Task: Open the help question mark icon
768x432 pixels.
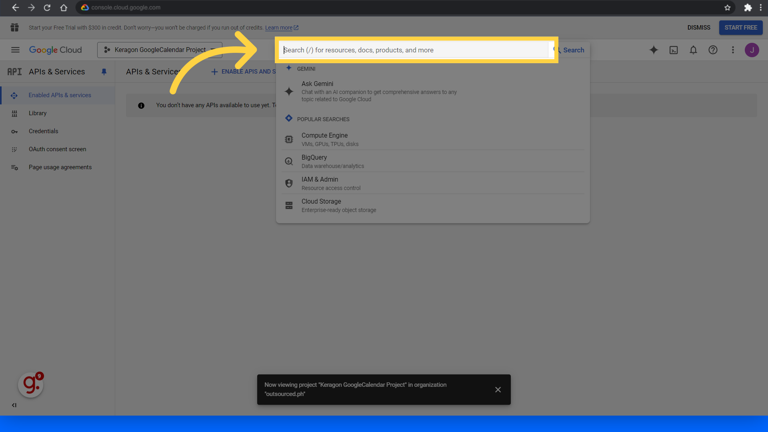Action: (x=713, y=50)
